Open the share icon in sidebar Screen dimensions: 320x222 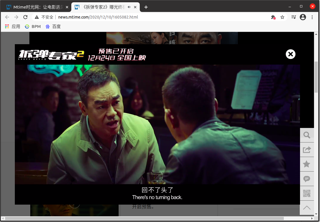pyautogui.click(x=307, y=150)
